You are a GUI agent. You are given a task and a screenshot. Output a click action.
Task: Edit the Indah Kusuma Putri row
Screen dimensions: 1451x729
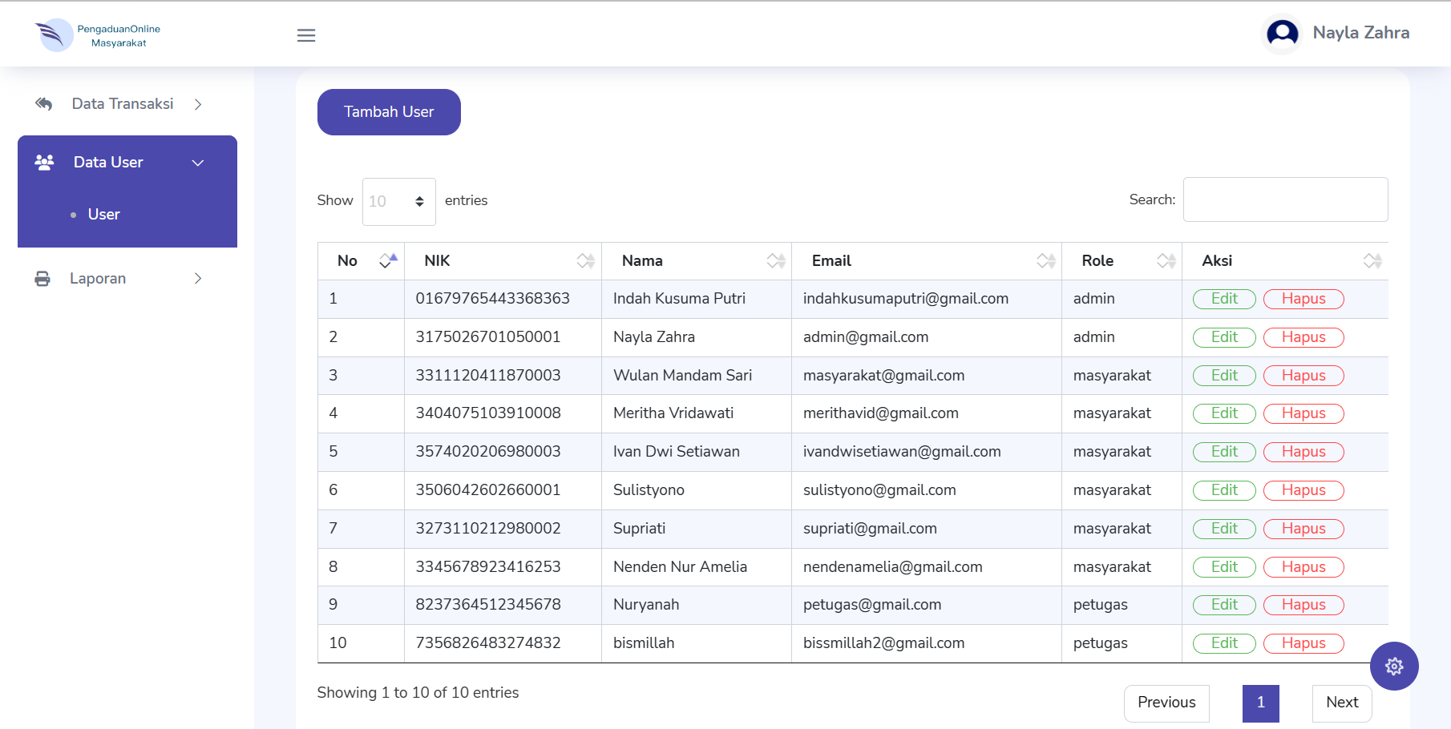[x=1224, y=299]
